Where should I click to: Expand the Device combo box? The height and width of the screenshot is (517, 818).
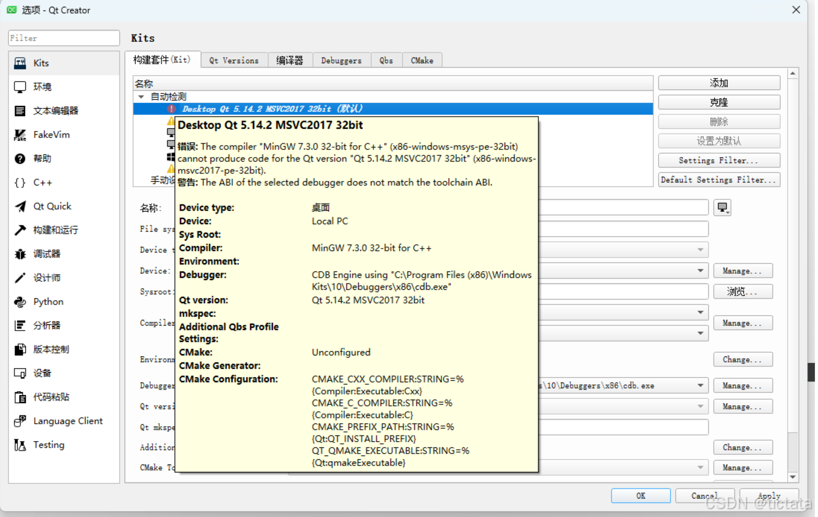[700, 271]
